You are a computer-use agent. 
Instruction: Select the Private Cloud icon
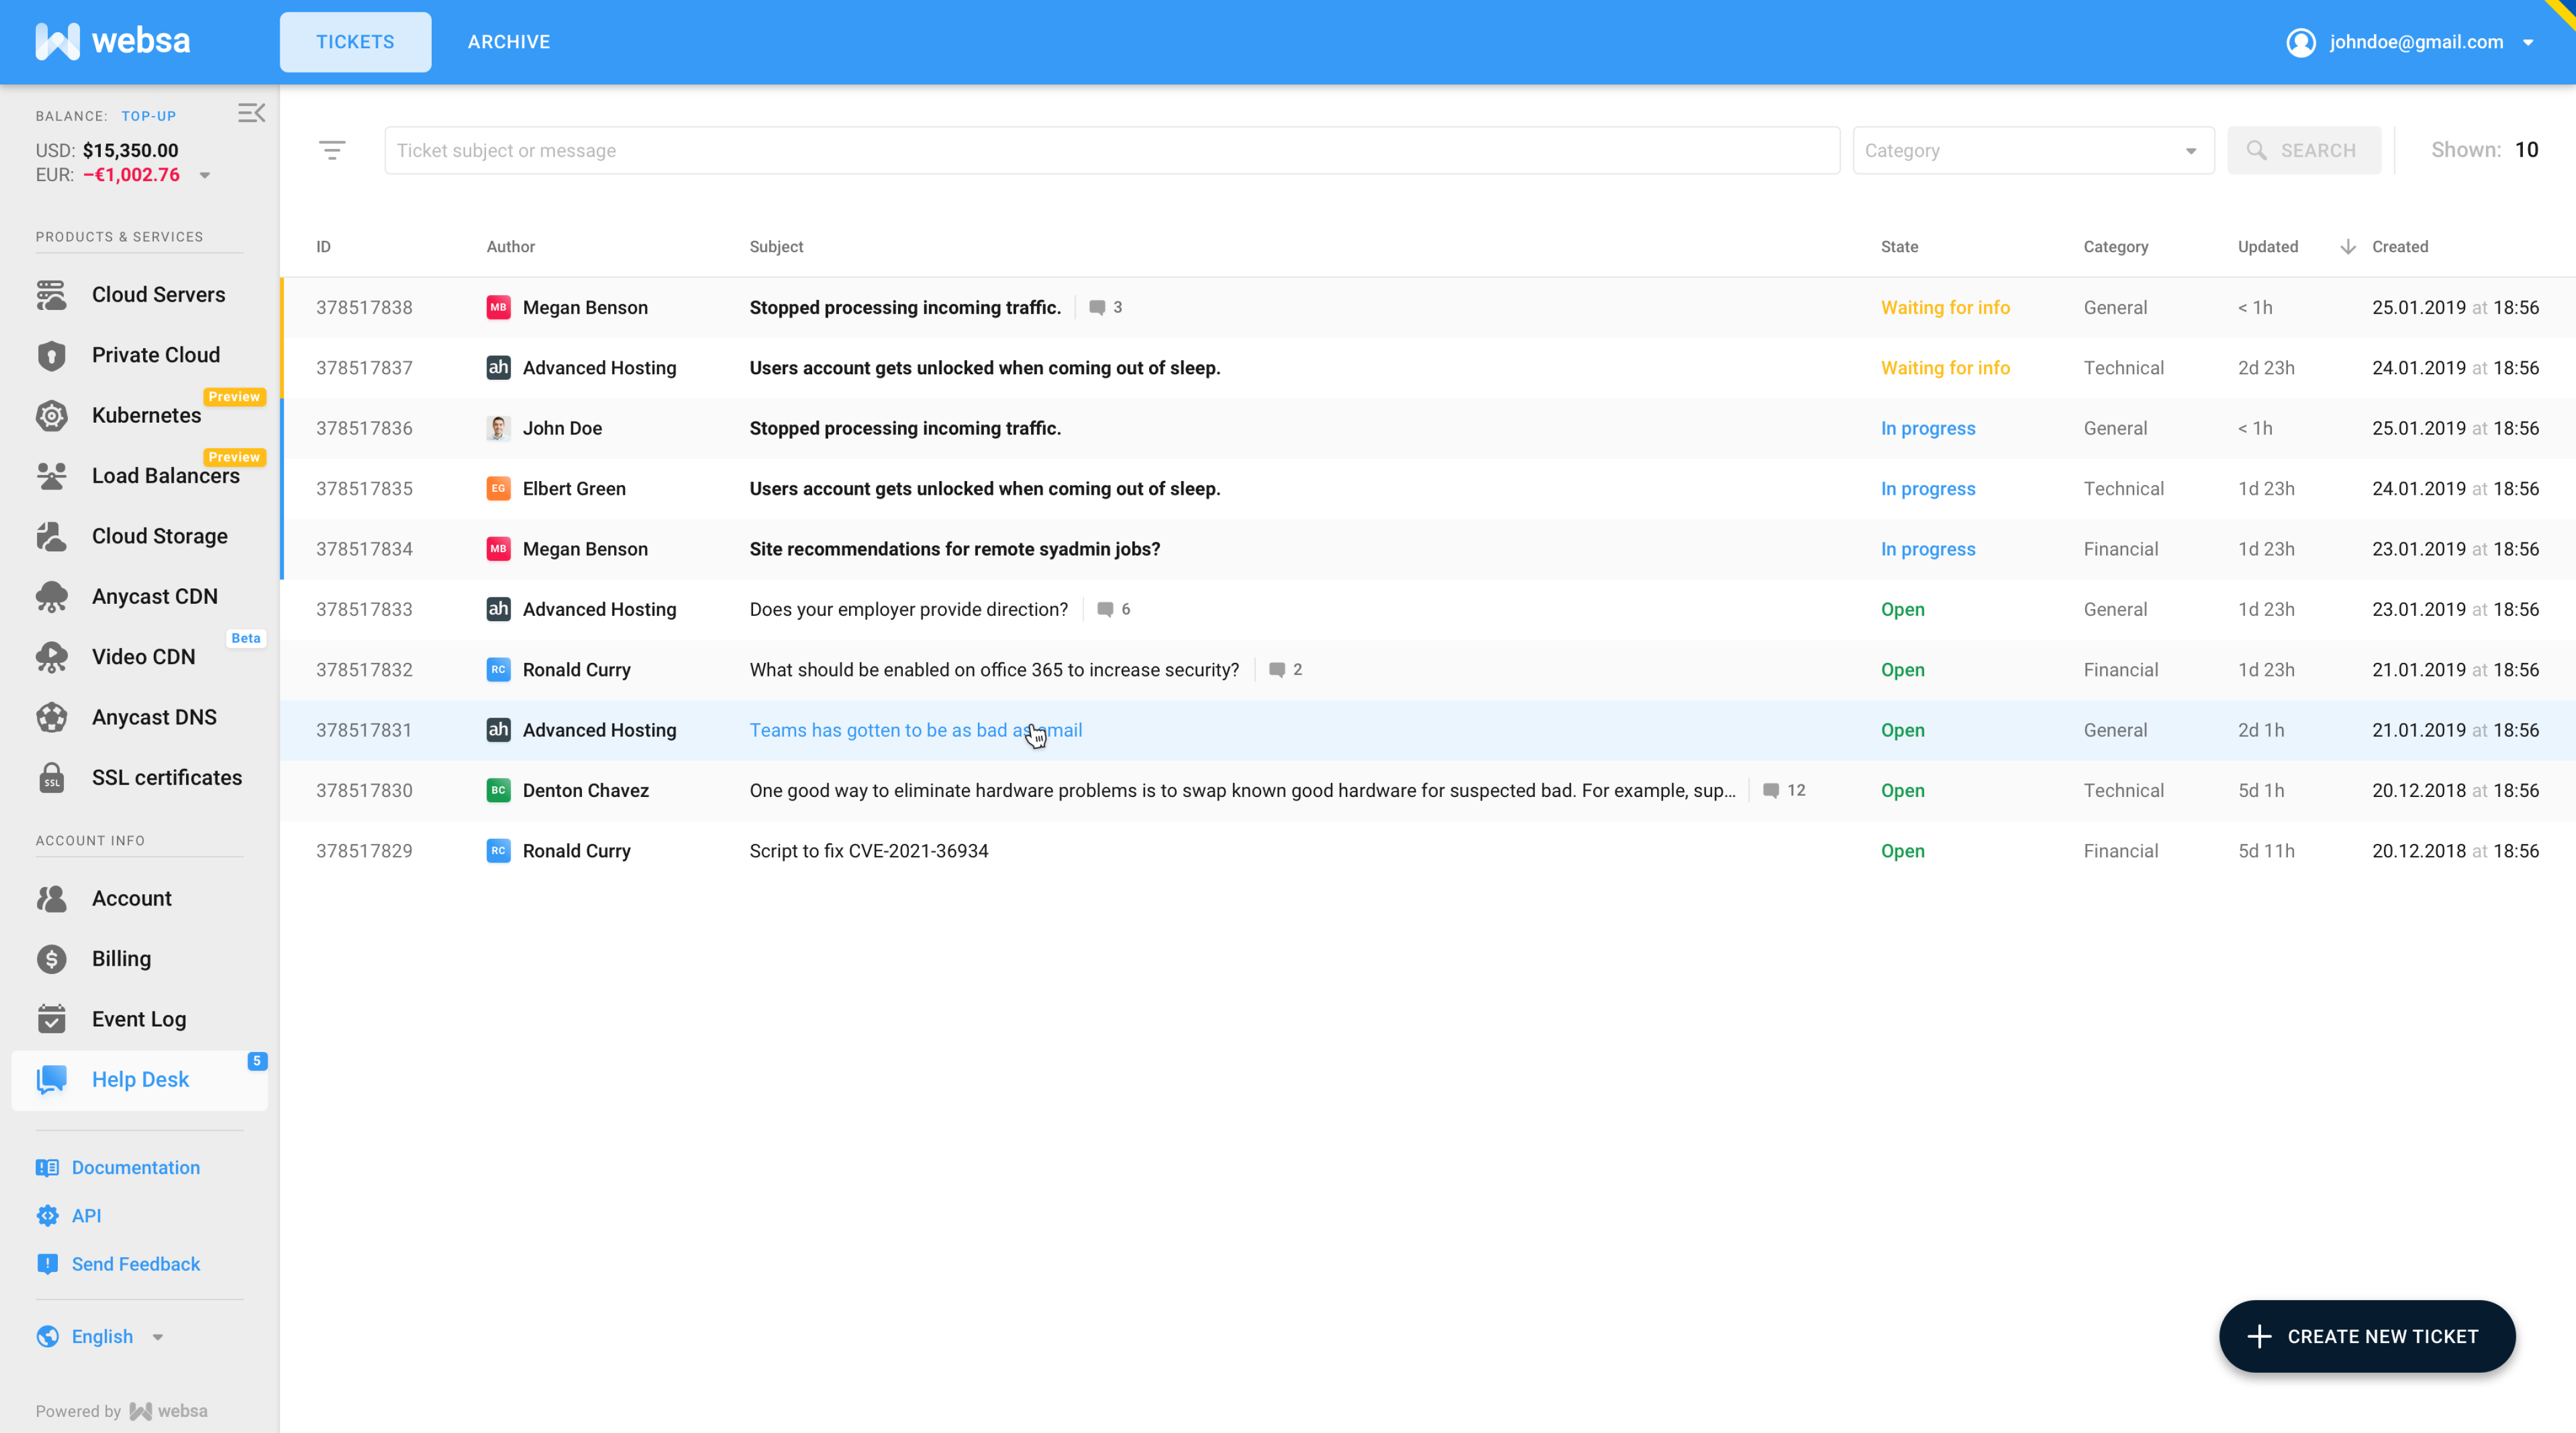tap(51, 355)
